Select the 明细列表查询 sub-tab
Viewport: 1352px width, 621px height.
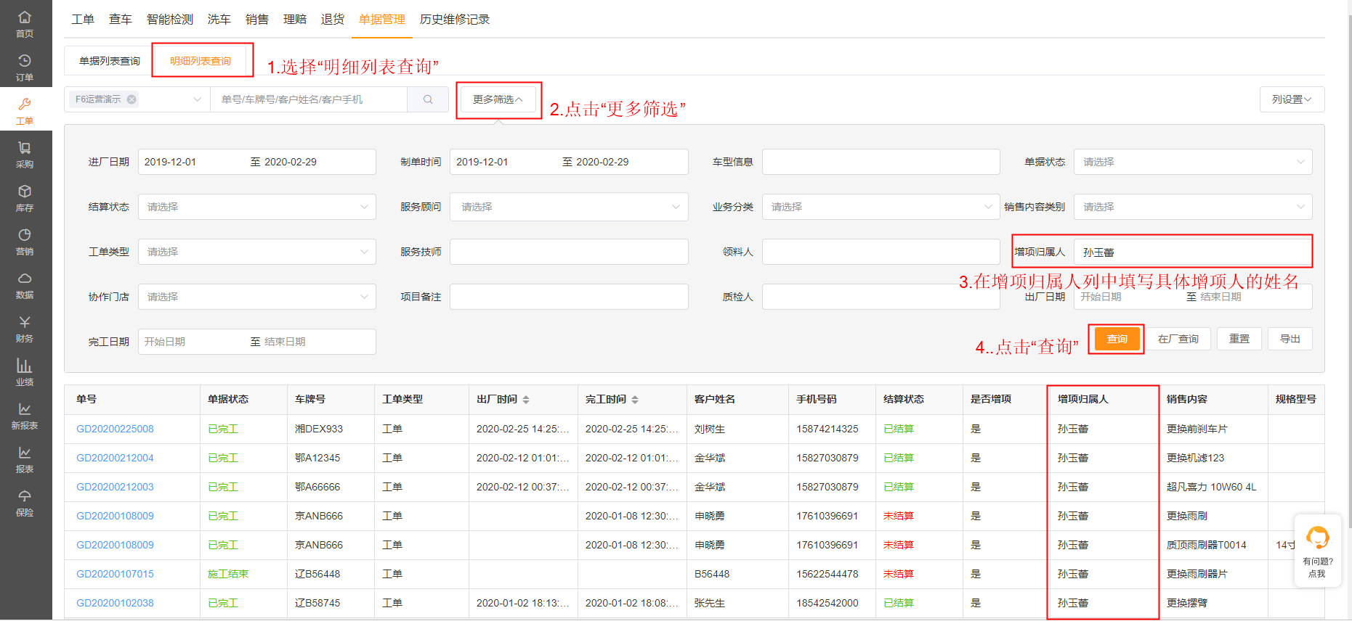coord(201,61)
